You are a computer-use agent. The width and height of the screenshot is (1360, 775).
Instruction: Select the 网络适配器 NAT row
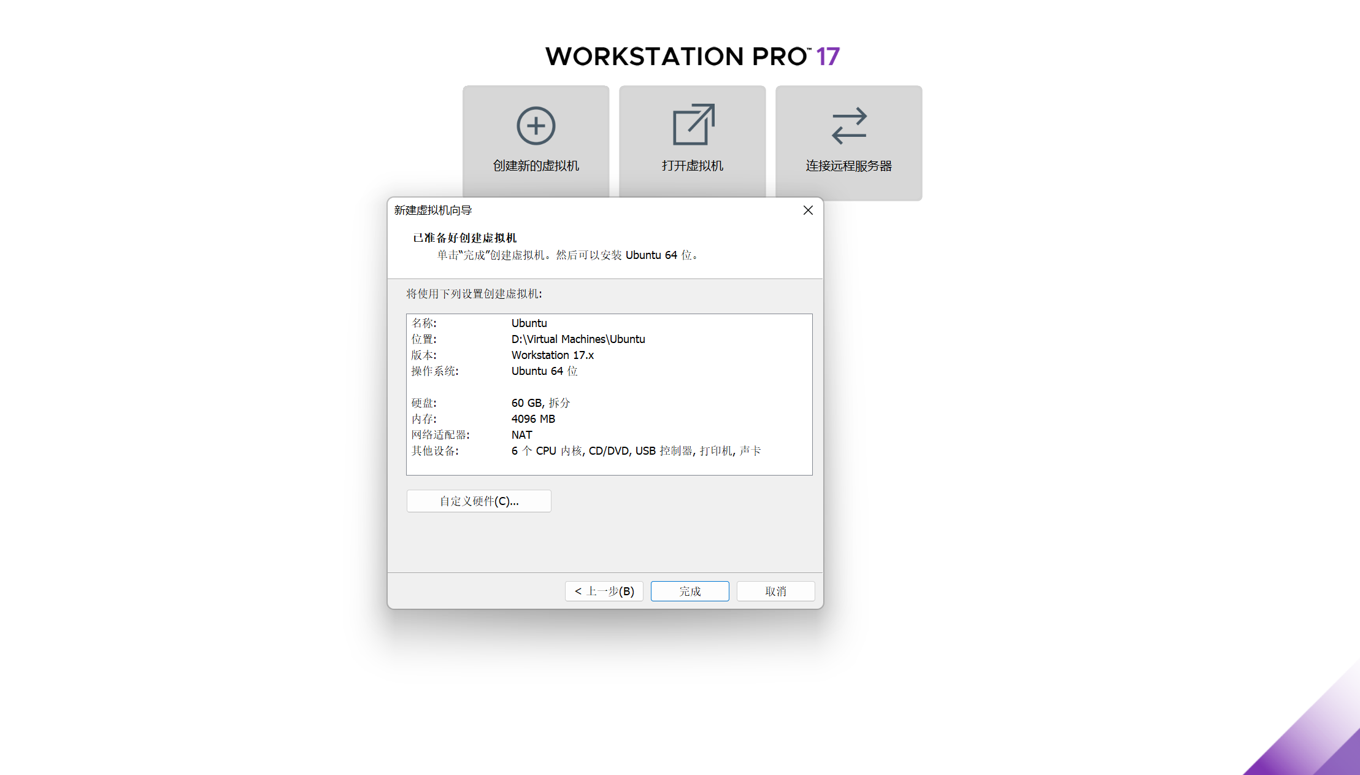pos(521,435)
